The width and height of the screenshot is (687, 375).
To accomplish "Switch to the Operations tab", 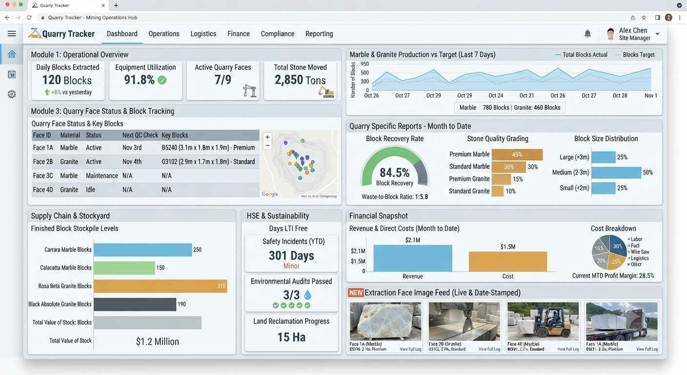I will point(164,34).
